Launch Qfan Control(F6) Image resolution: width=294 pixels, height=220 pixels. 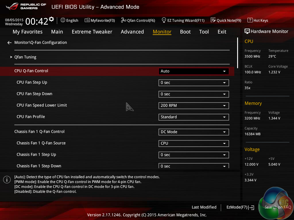138,20
